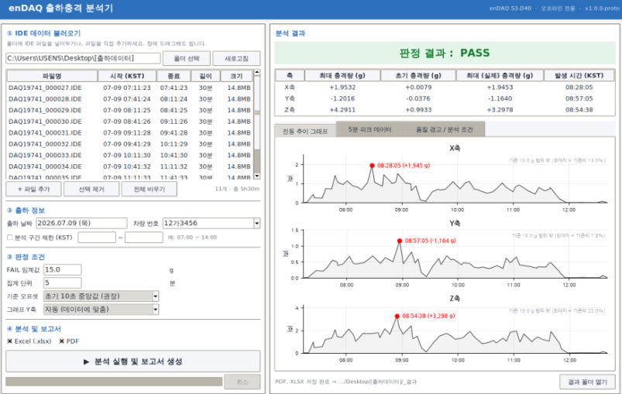622x394 pixels.
Task: Toggle PDF output checkbox
Action: tap(62, 341)
